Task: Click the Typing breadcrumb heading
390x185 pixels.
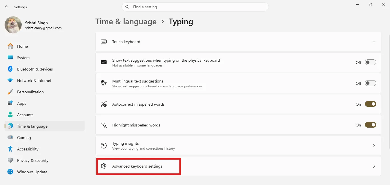Action: point(181,22)
